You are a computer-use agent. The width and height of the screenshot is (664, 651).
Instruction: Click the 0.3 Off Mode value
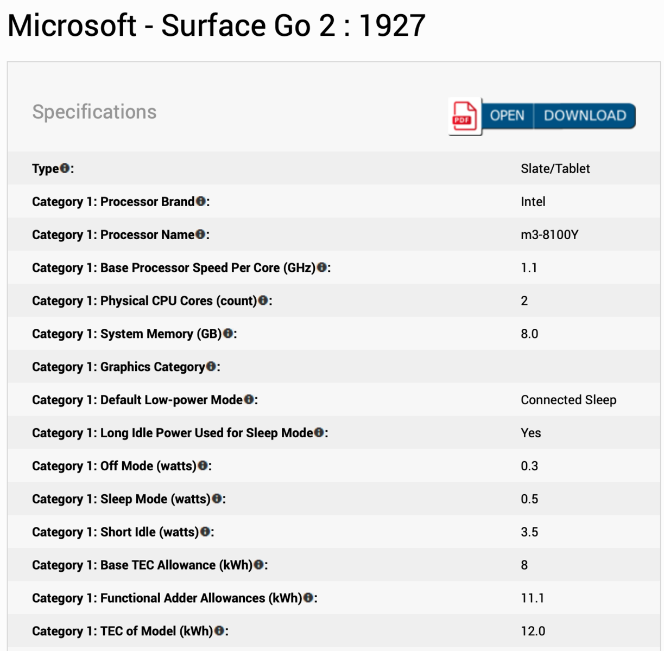click(x=529, y=467)
